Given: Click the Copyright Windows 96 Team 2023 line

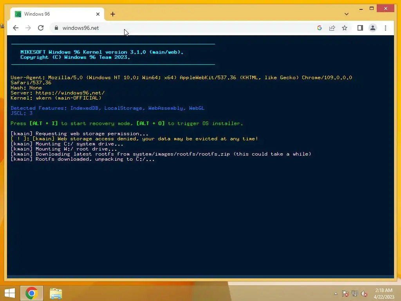Looking at the screenshot, I should point(75,57).
